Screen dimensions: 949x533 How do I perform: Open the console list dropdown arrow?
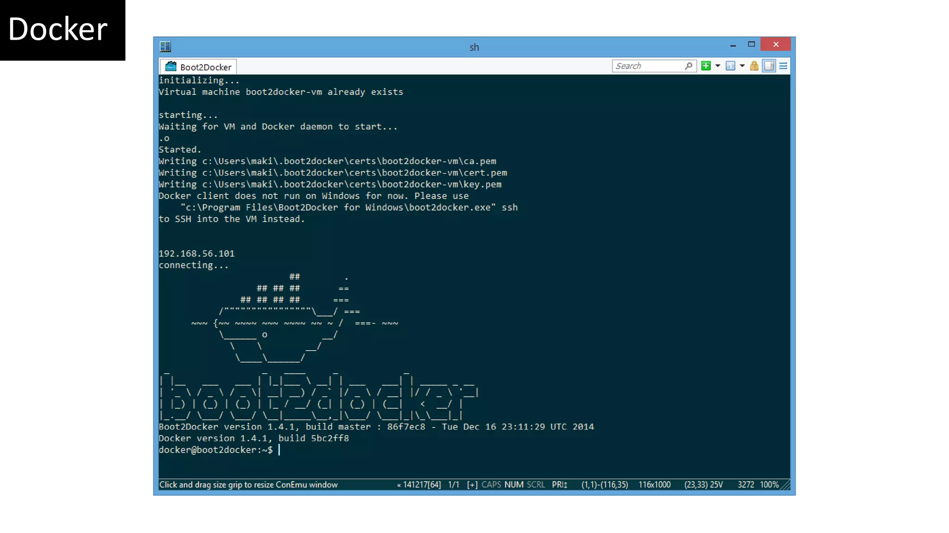742,66
